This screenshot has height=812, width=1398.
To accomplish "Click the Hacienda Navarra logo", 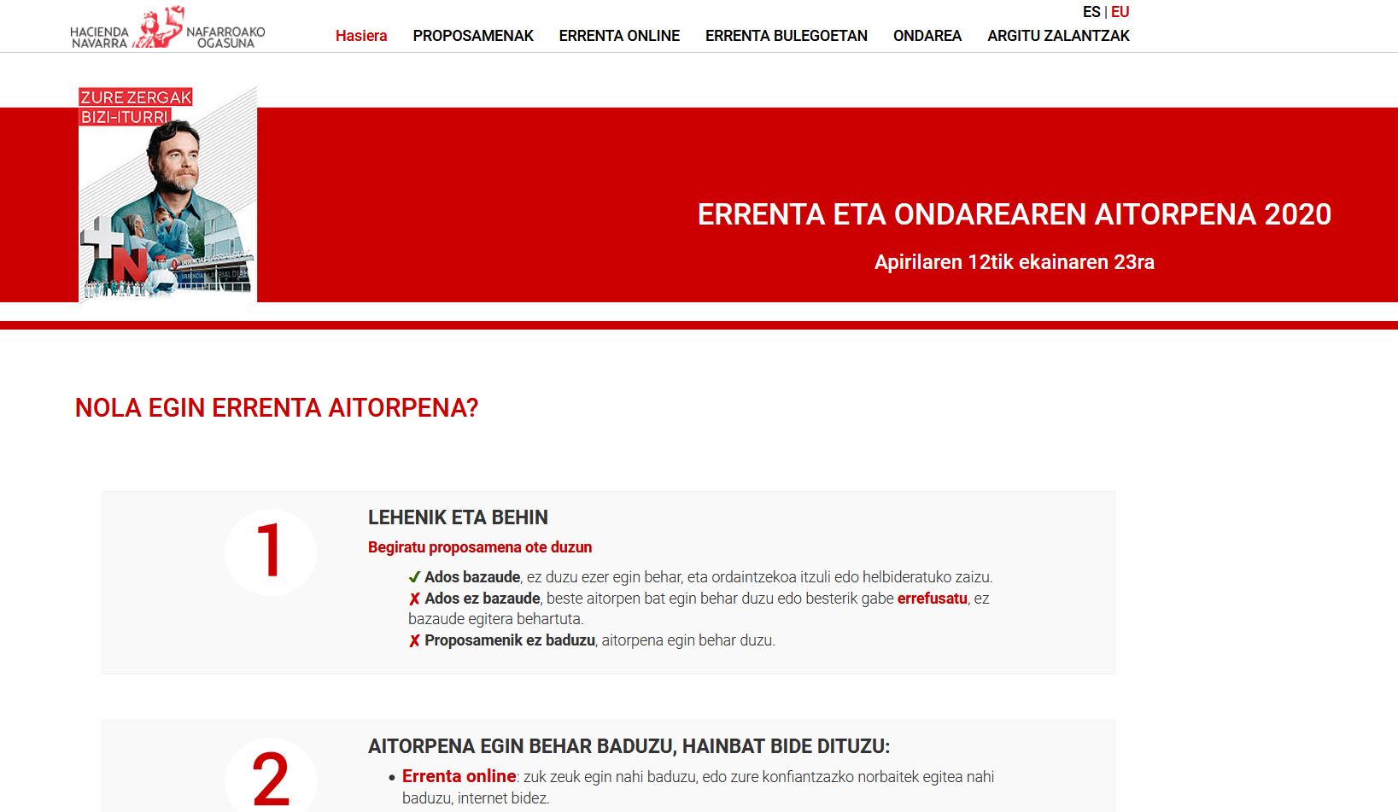I will click(167, 29).
